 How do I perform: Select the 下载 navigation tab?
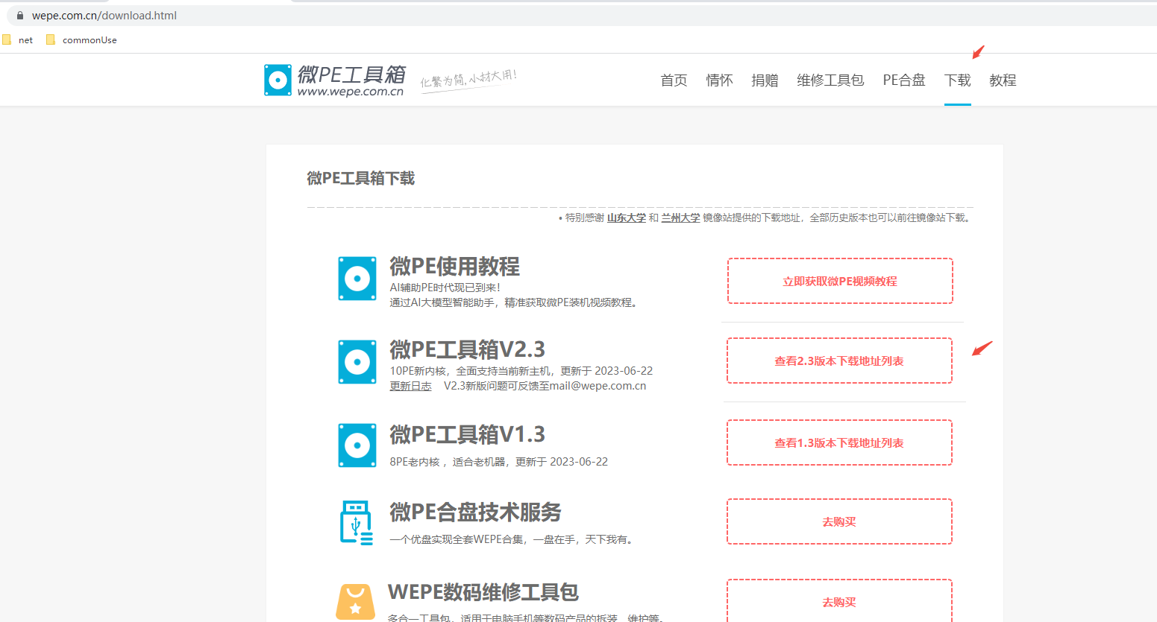pyautogui.click(x=958, y=80)
